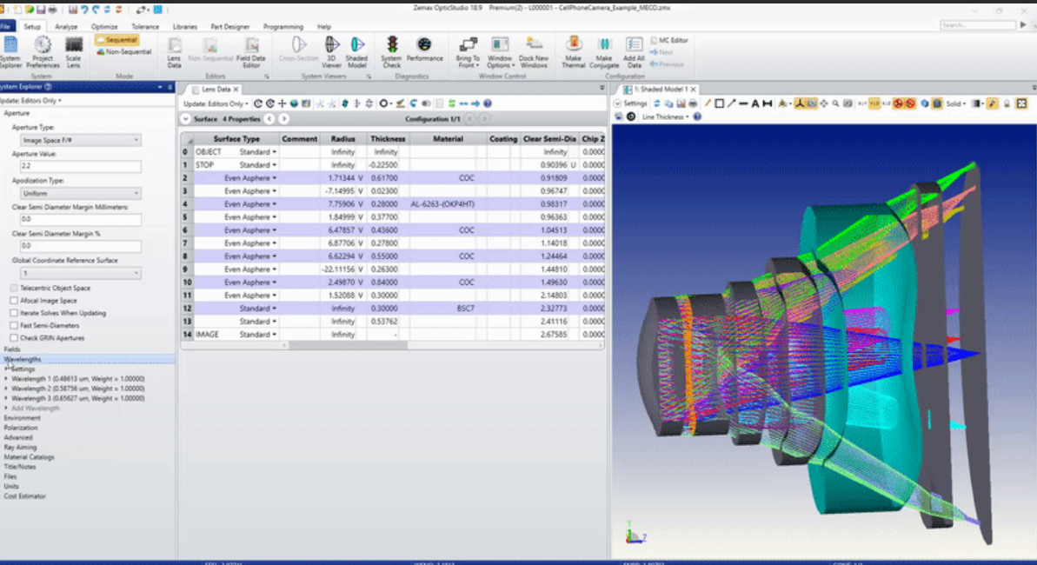Click the Search box in the title area
1037x565 pixels.
point(978,25)
